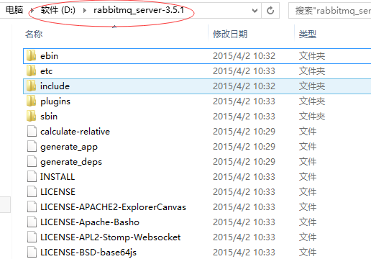371x259 pixels.
Task: Go to 软件 (D:) in address bar
Action: tap(58, 10)
